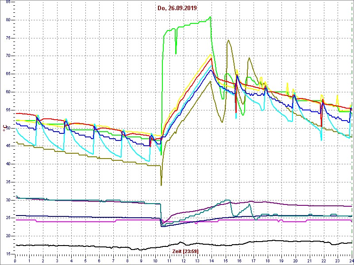354x265 pixels.
Task: Click hour 12 on the time axis
Action: (x=183, y=261)
